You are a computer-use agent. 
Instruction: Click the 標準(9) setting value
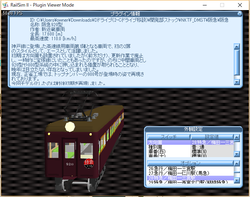212,151
